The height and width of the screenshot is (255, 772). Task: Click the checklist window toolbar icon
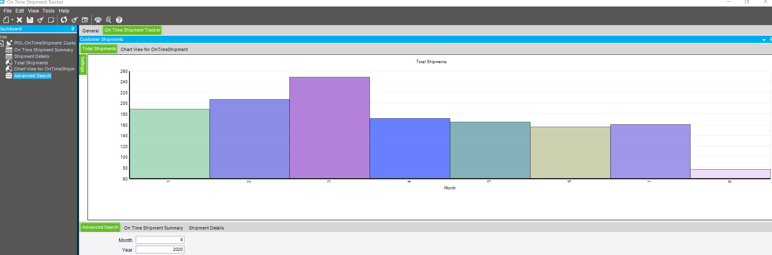[85, 20]
